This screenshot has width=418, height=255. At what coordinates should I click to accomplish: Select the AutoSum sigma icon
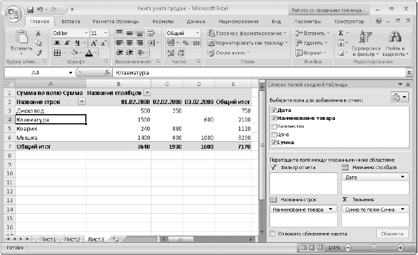(341, 33)
